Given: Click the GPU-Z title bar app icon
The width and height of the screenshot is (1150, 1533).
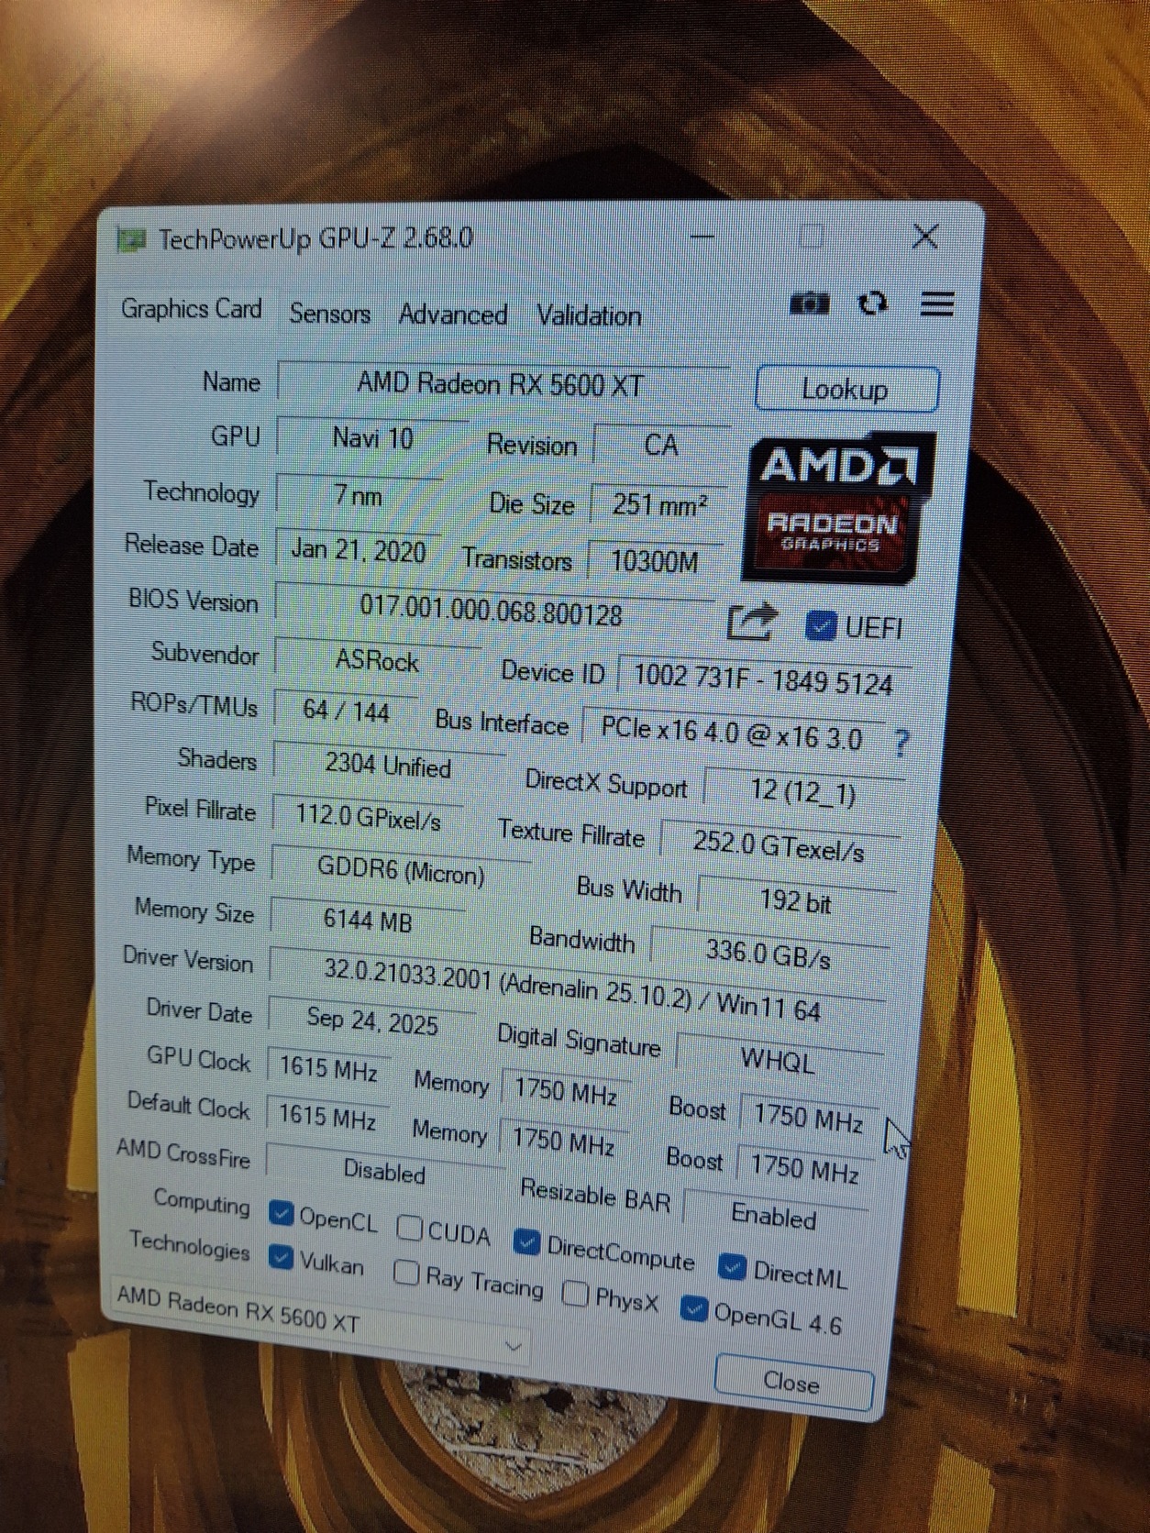Looking at the screenshot, I should [x=131, y=240].
